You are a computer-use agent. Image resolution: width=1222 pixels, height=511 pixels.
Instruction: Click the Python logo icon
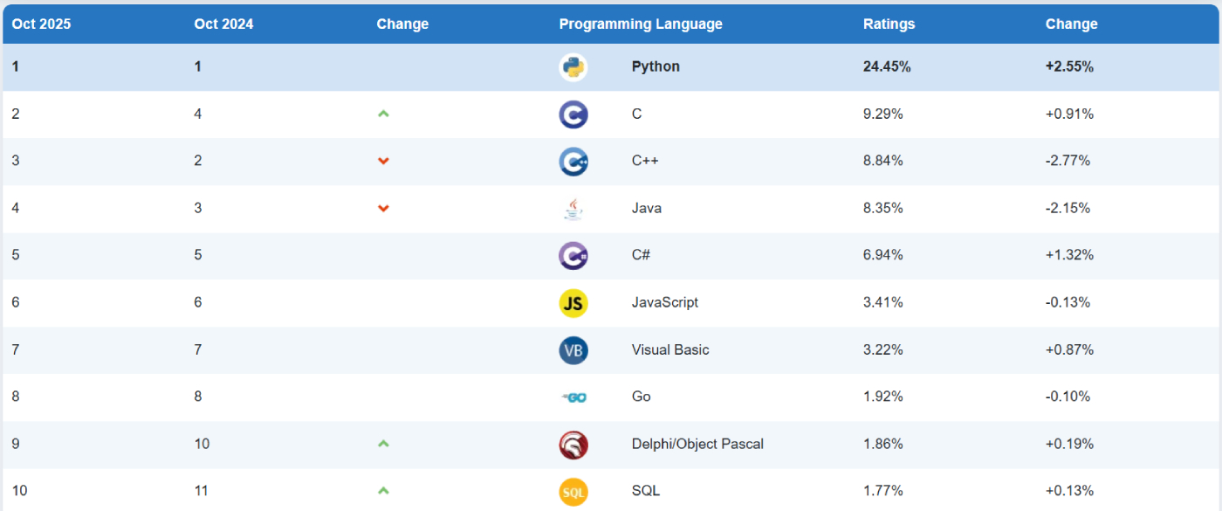coord(573,67)
